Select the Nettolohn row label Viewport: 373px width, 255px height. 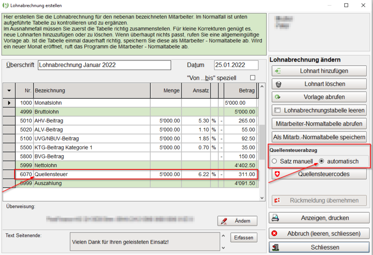point(46,165)
